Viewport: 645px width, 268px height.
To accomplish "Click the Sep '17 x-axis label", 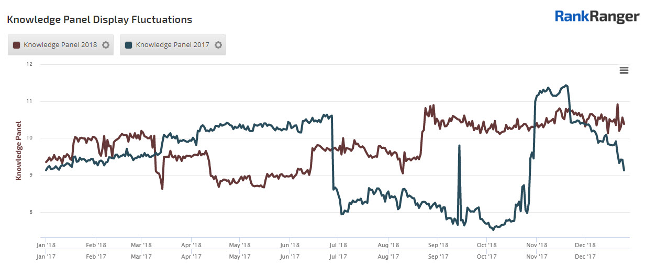I will click(x=438, y=257).
